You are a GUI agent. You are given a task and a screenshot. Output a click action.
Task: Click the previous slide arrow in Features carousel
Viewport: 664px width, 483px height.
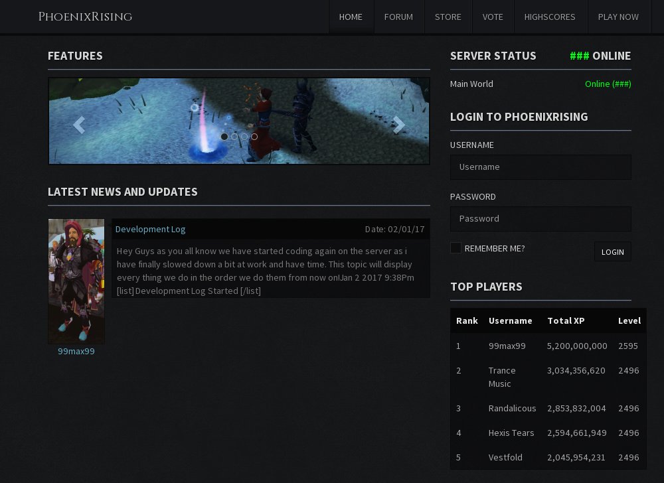point(79,124)
